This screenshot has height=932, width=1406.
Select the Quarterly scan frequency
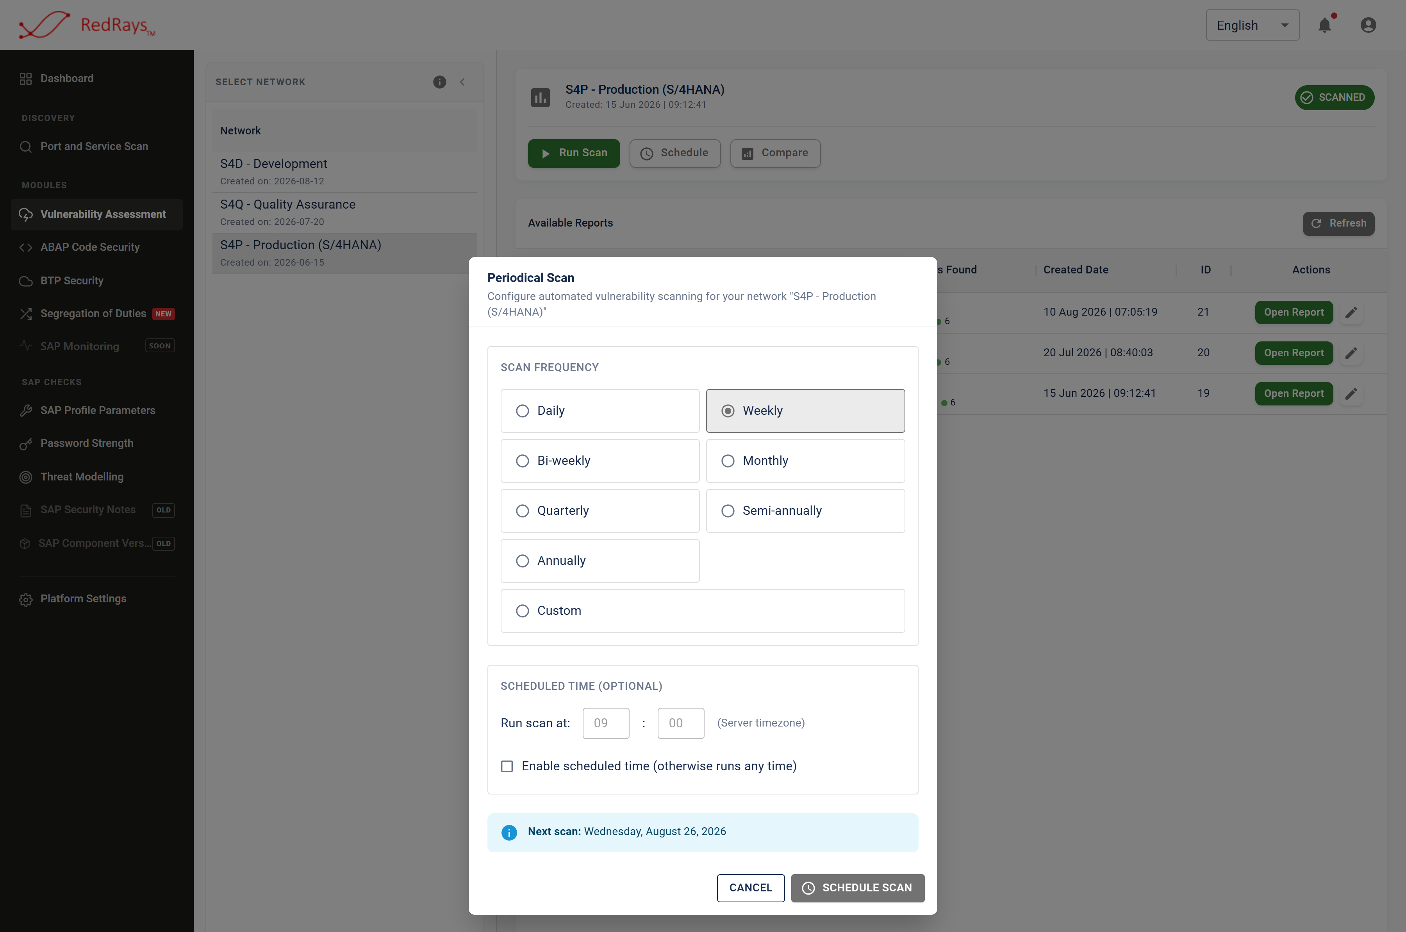[x=600, y=511]
